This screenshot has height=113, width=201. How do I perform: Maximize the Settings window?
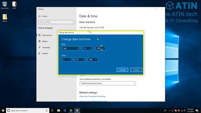click(156, 9)
